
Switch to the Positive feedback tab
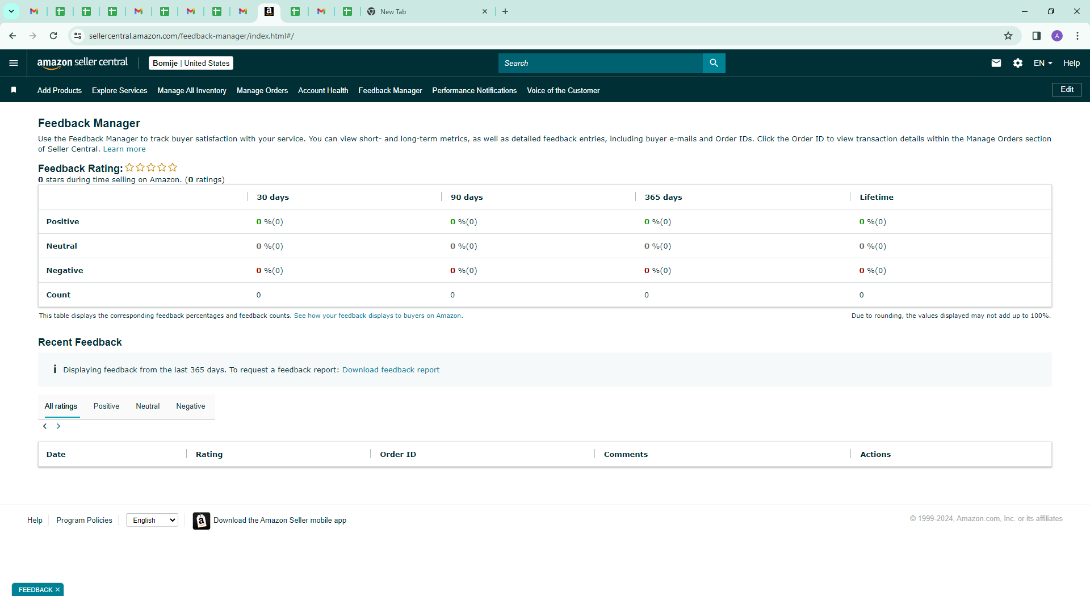click(x=106, y=406)
